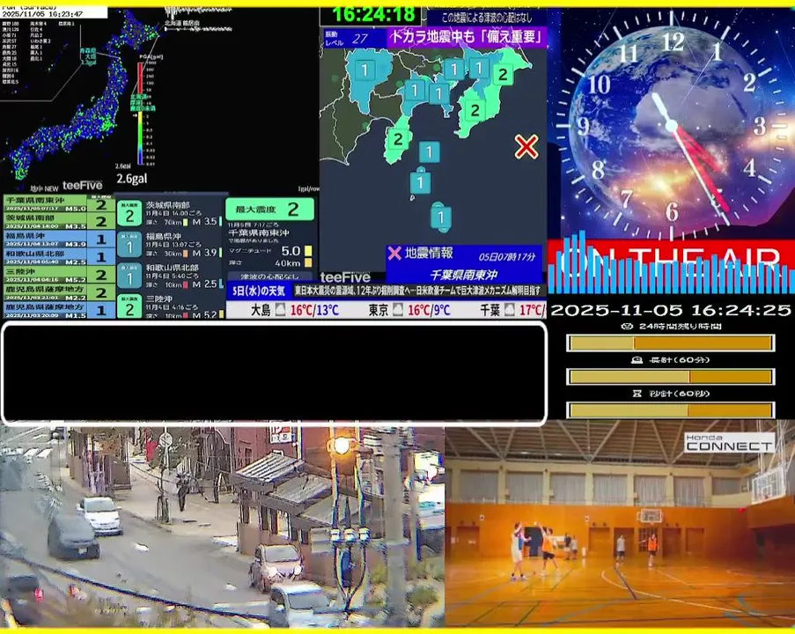Click the hourglass icon beside 秒針(60秒)
795x634 pixels.
coord(637,393)
